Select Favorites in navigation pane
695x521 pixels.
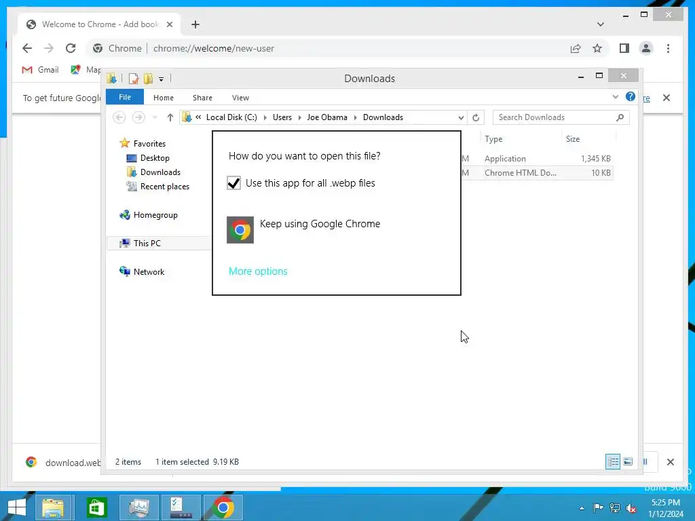coord(149,144)
